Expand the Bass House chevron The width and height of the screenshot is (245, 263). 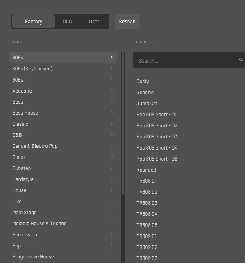(112, 113)
